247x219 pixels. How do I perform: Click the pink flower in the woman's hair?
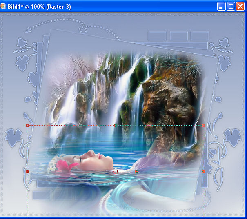point(65,165)
